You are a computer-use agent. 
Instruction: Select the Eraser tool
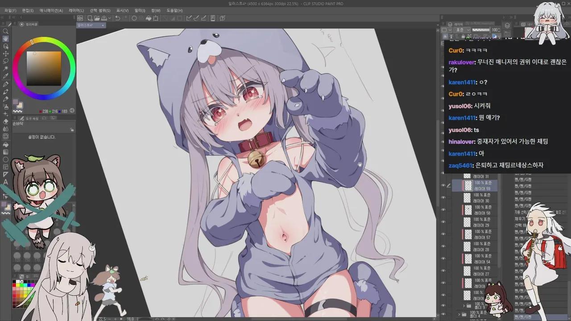click(6, 121)
